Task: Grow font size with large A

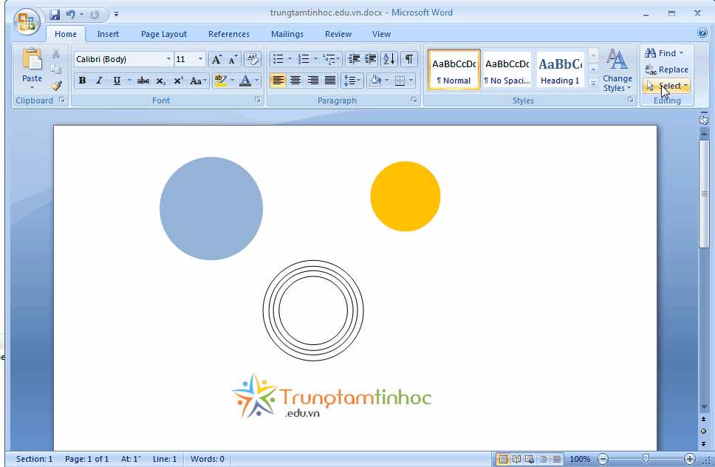Action: click(216, 59)
